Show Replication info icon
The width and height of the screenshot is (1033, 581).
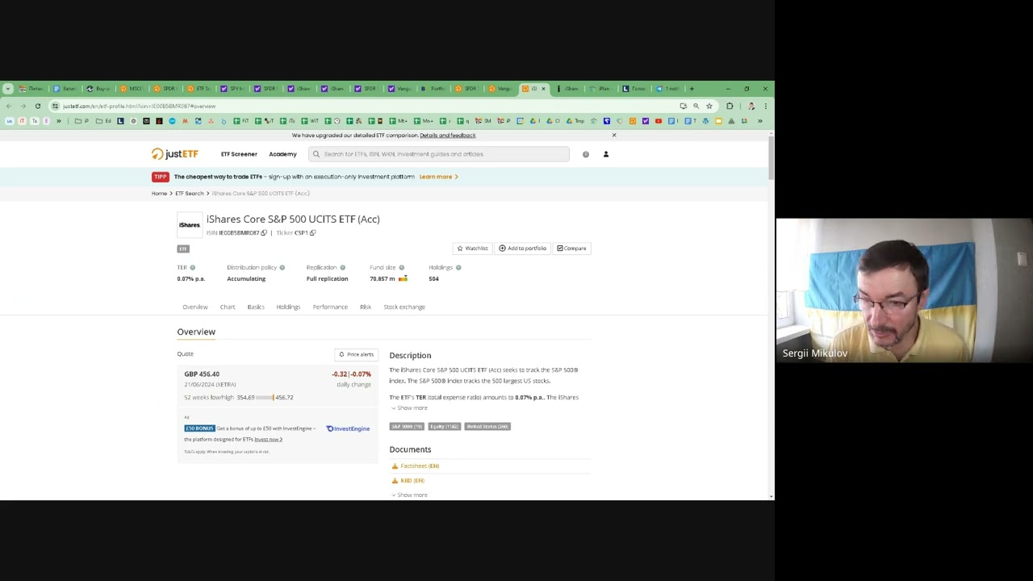pyautogui.click(x=342, y=268)
